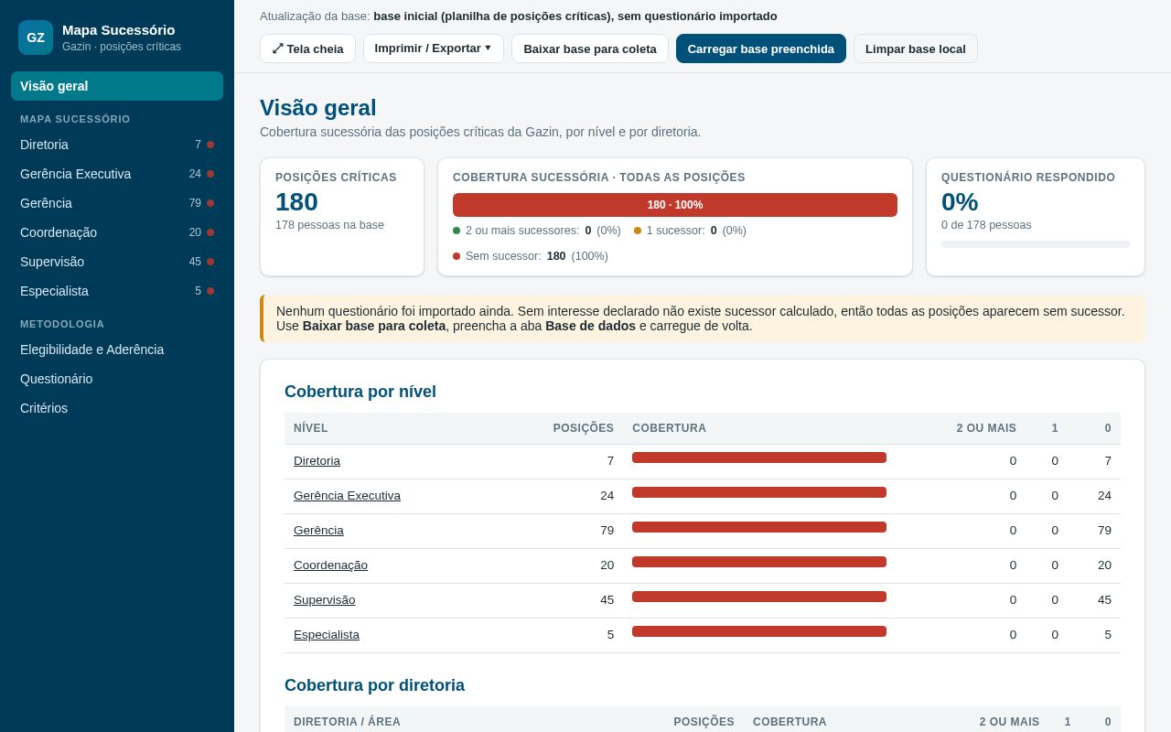Click Limpar base local button

point(916,48)
